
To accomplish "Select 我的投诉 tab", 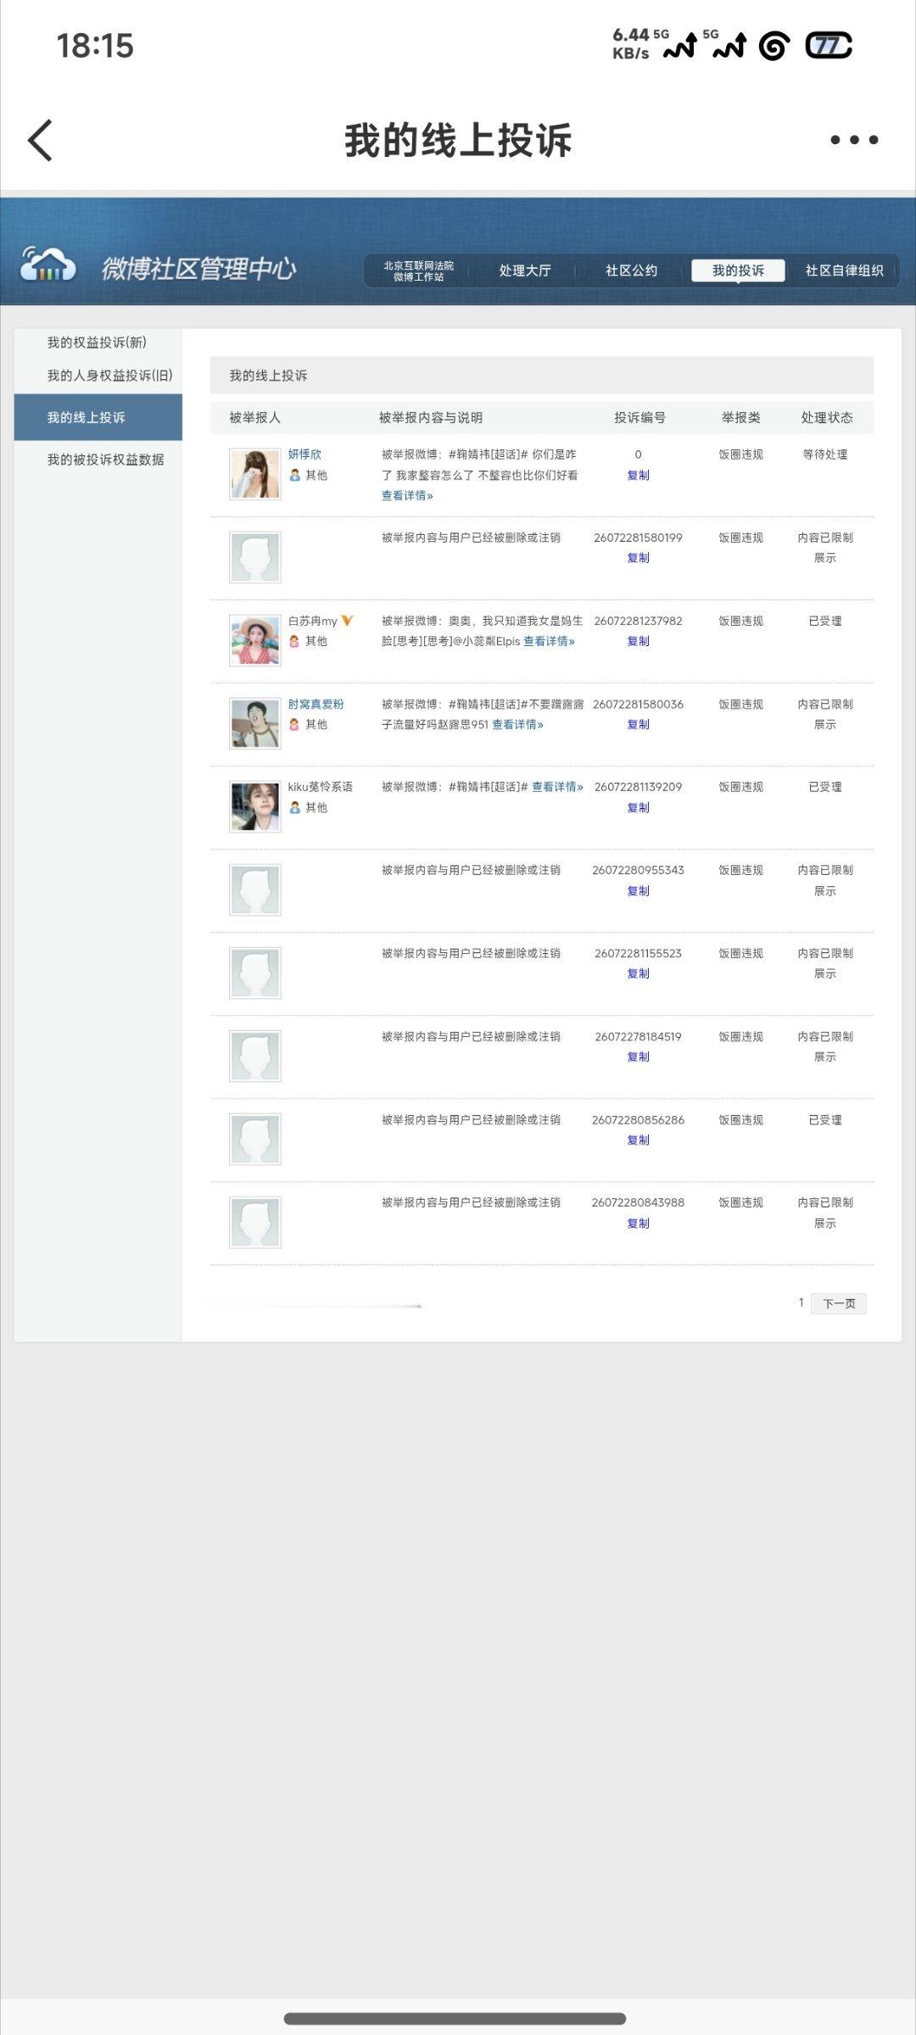I will [x=738, y=270].
